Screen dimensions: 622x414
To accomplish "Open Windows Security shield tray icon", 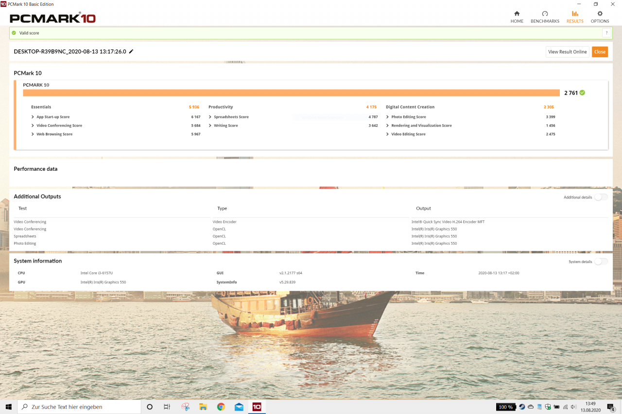I will [548, 407].
